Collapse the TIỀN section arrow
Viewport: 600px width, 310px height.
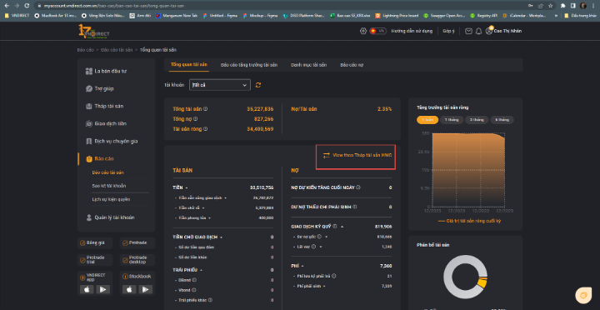pos(187,187)
